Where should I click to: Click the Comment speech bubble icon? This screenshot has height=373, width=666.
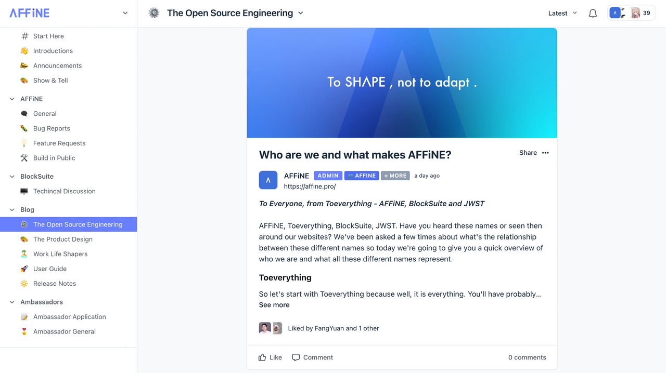pyautogui.click(x=296, y=357)
